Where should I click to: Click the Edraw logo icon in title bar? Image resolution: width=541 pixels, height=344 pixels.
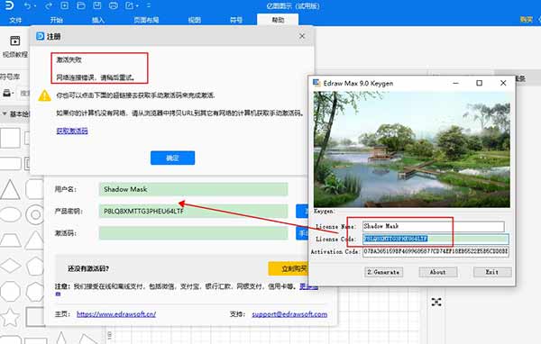point(9,5)
